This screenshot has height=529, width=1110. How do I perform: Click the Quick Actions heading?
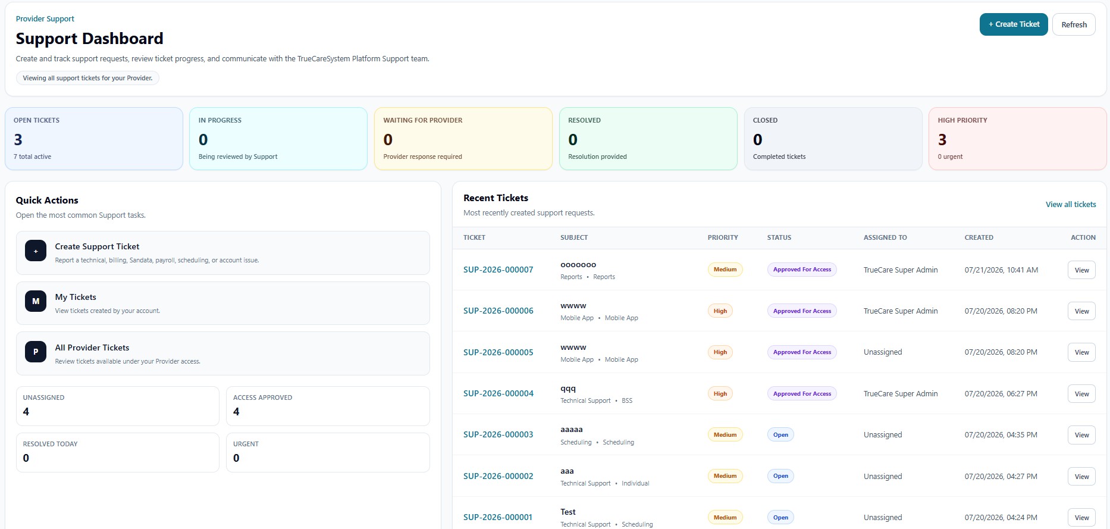47,200
